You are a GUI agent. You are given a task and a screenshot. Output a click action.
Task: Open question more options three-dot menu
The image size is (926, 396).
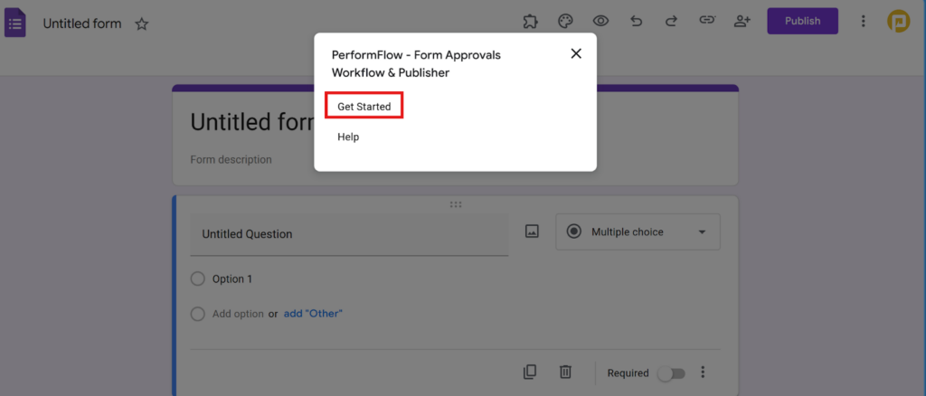click(703, 372)
